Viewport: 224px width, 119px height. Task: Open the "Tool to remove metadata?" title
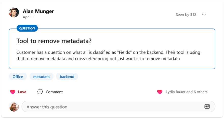[54, 41]
